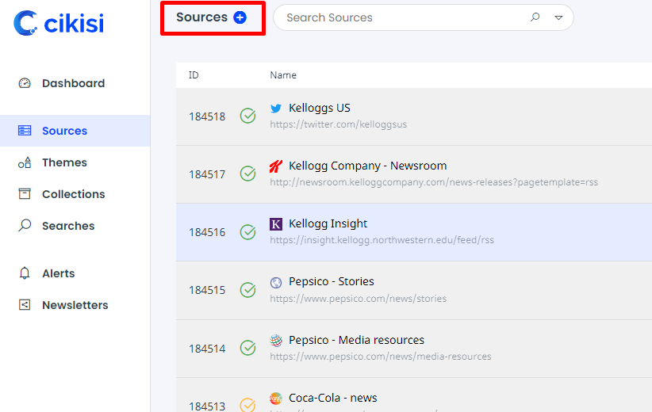652x412 pixels.
Task: Click the Coca-Cola news favicon
Action: point(276,399)
